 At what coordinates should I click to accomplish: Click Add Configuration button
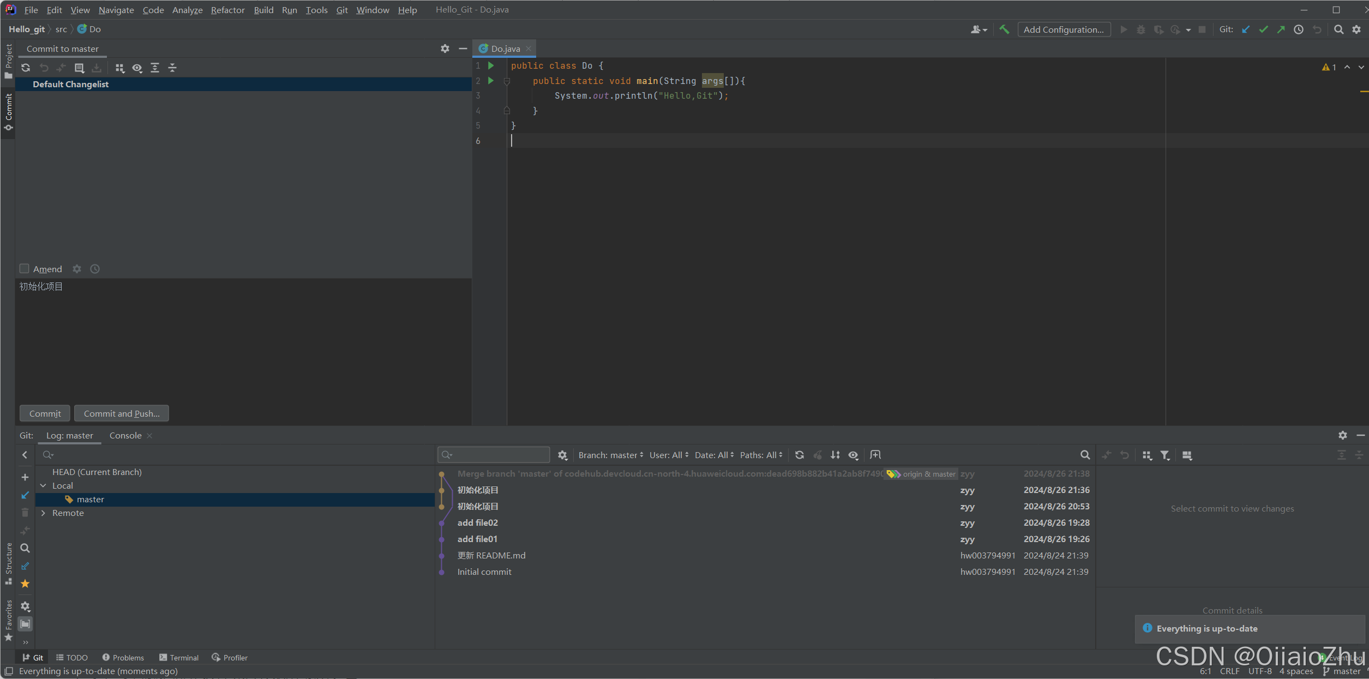point(1064,29)
